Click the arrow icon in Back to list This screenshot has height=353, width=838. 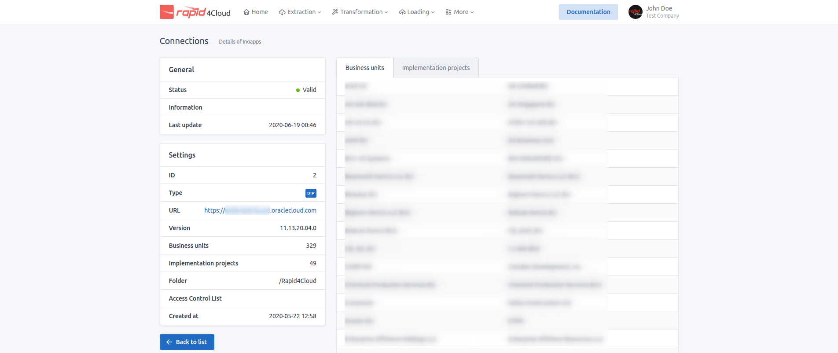(x=169, y=342)
